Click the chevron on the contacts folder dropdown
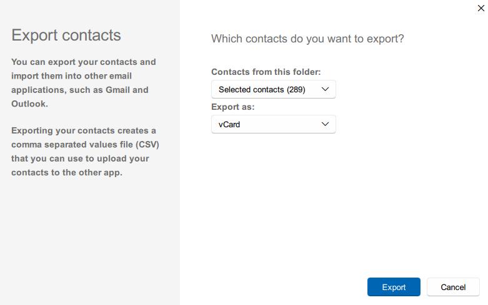 325,89
